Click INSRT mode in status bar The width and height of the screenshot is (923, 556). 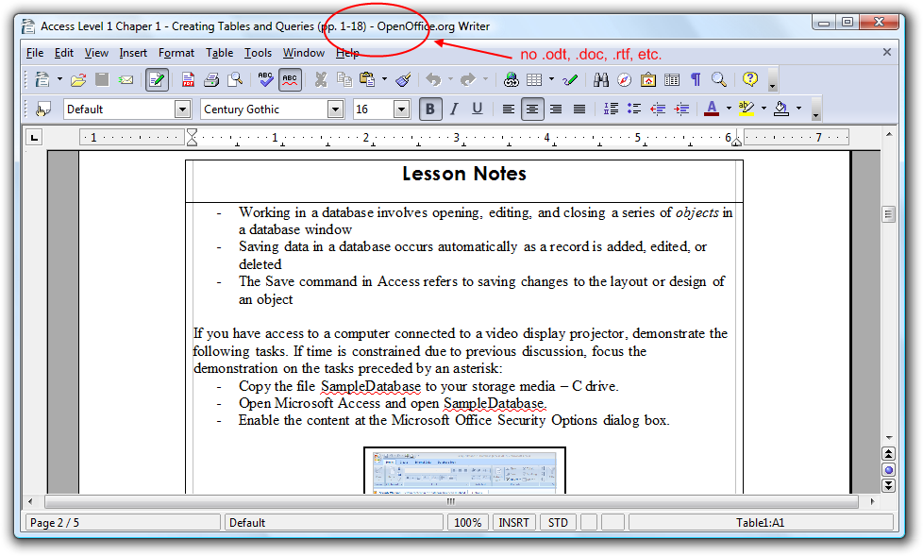(514, 522)
